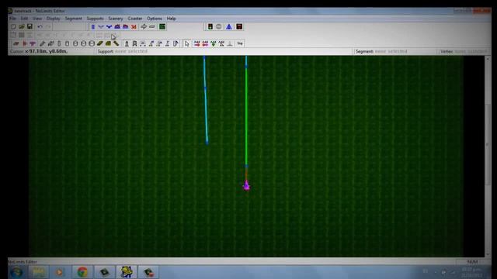The width and height of the screenshot is (497, 279).
Task: Open the Supports menu
Action: pos(95,19)
